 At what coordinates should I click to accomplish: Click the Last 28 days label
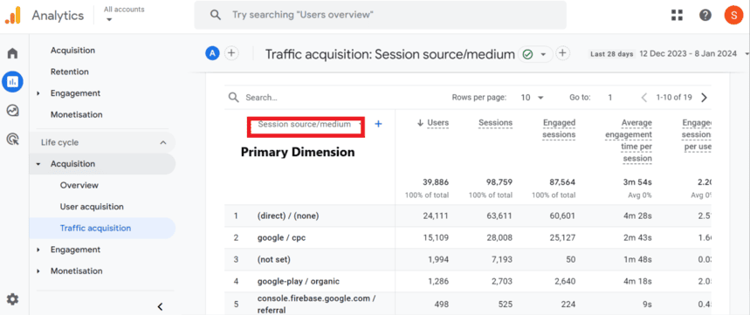(612, 54)
